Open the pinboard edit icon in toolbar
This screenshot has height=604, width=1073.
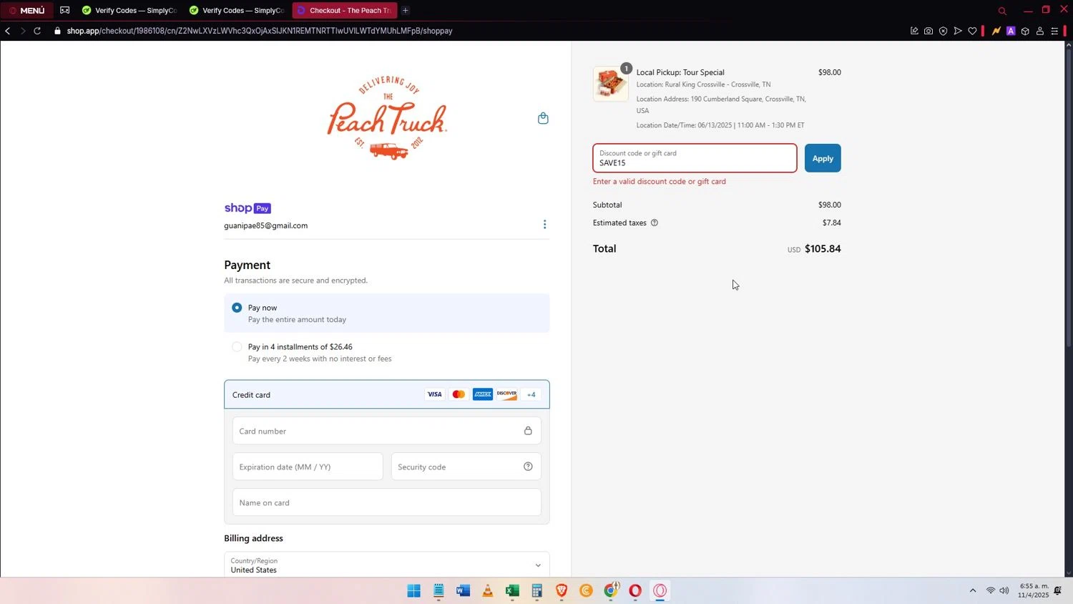tap(914, 31)
